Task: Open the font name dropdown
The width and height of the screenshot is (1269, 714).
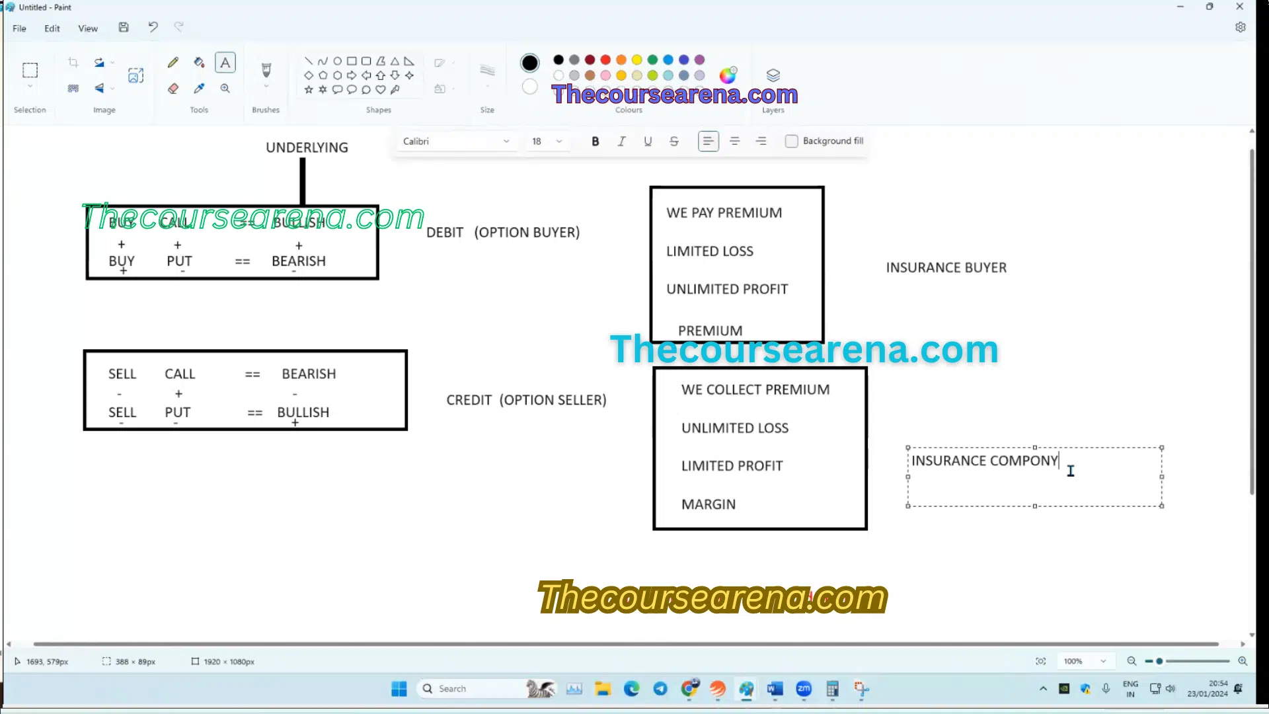Action: (506, 141)
